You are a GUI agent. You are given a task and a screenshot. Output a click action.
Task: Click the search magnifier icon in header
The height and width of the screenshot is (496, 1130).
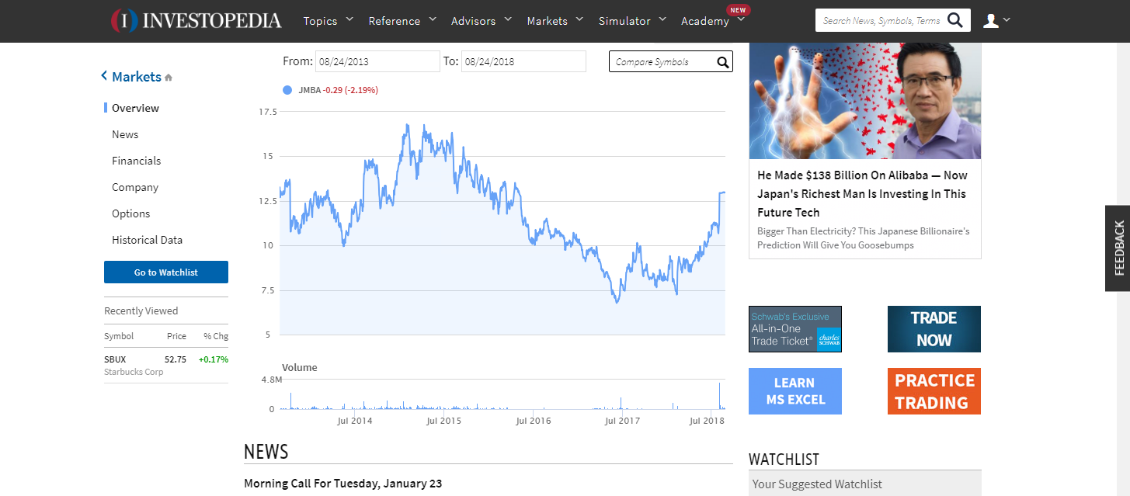click(955, 20)
